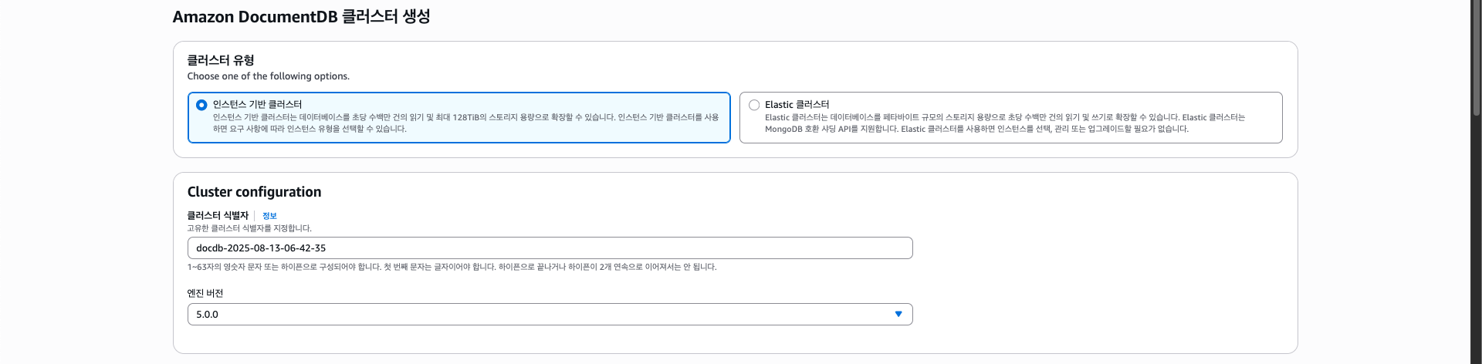Click the 인스턴스 기반 클러스터 card description text
The height and width of the screenshot is (364, 1482).
coord(465,123)
